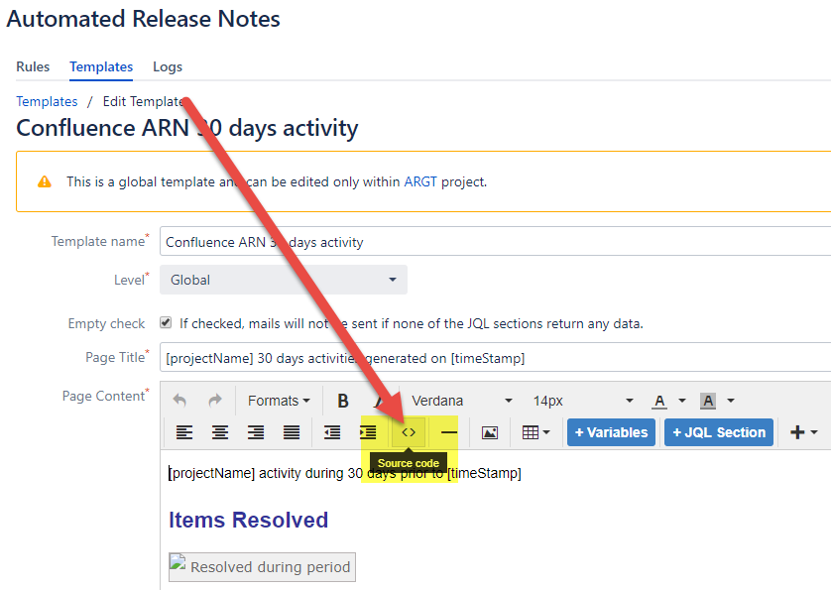Center-align text in Page Content

pyautogui.click(x=220, y=432)
